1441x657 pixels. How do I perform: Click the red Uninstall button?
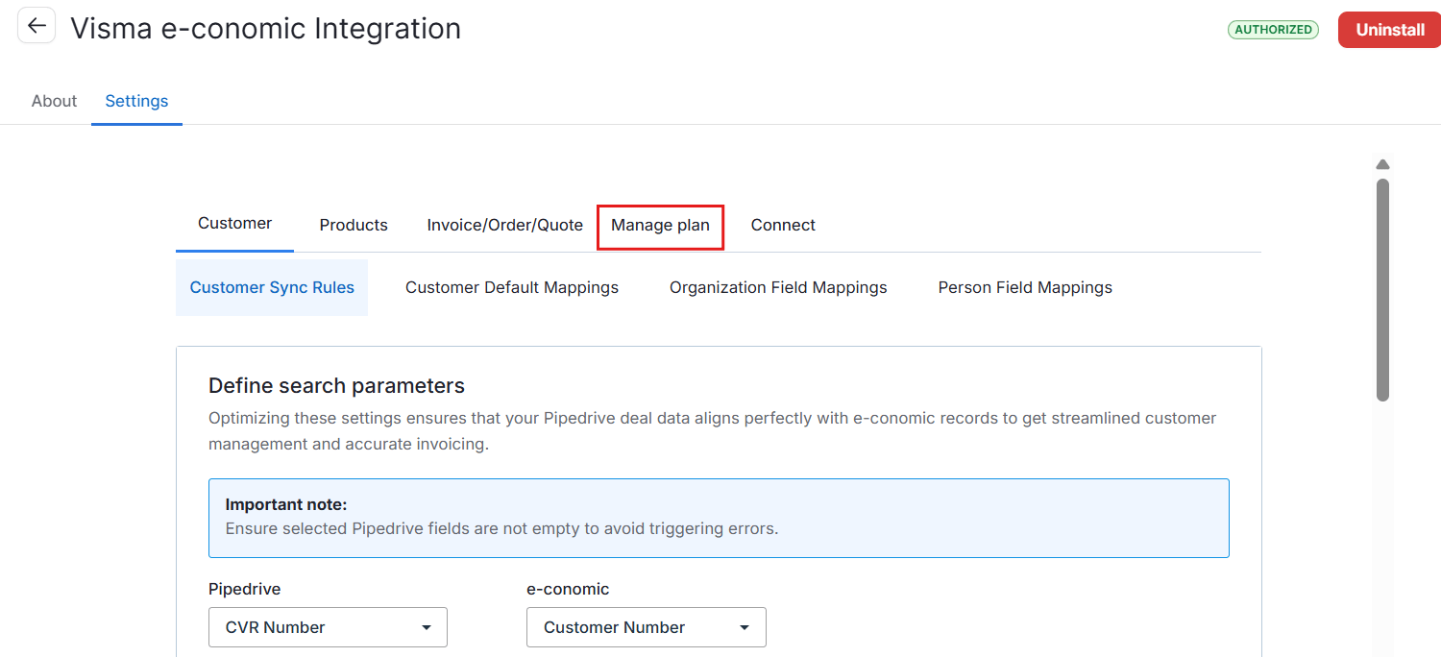point(1389,30)
